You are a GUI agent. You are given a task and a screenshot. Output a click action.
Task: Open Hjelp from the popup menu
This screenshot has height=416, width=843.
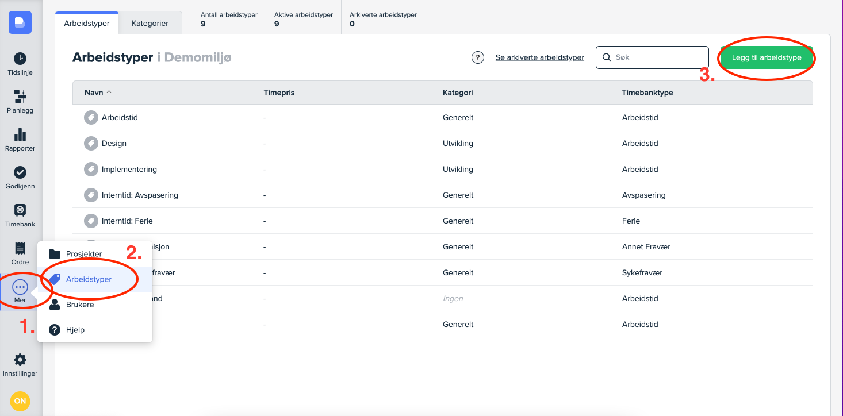[x=75, y=330]
